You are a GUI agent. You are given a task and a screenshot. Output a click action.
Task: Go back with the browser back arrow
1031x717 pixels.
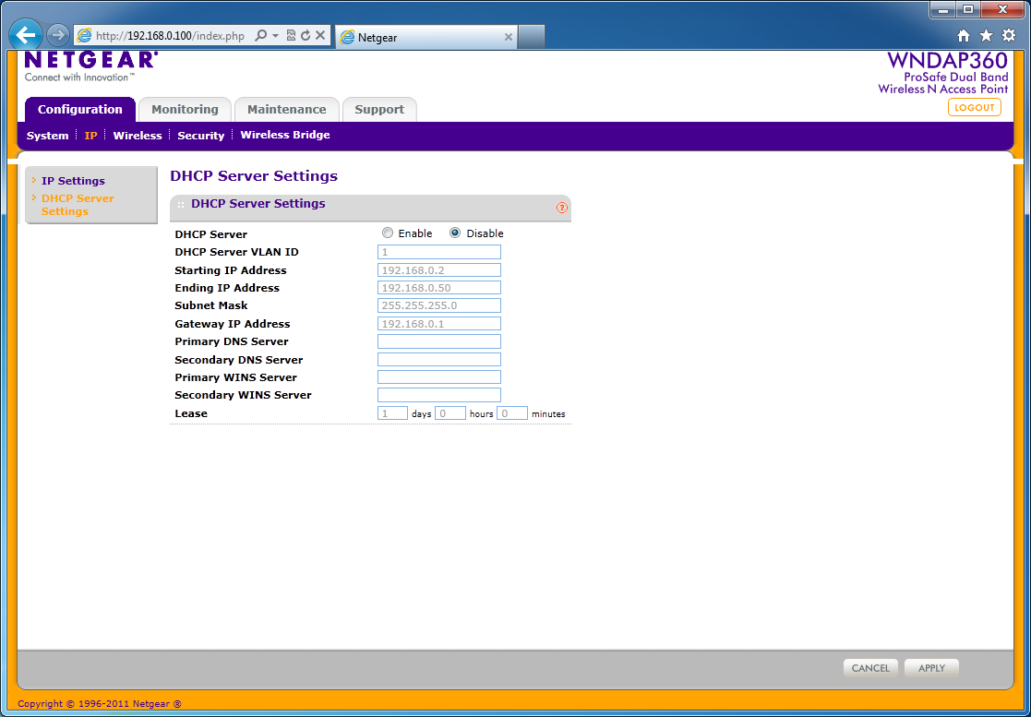point(26,35)
